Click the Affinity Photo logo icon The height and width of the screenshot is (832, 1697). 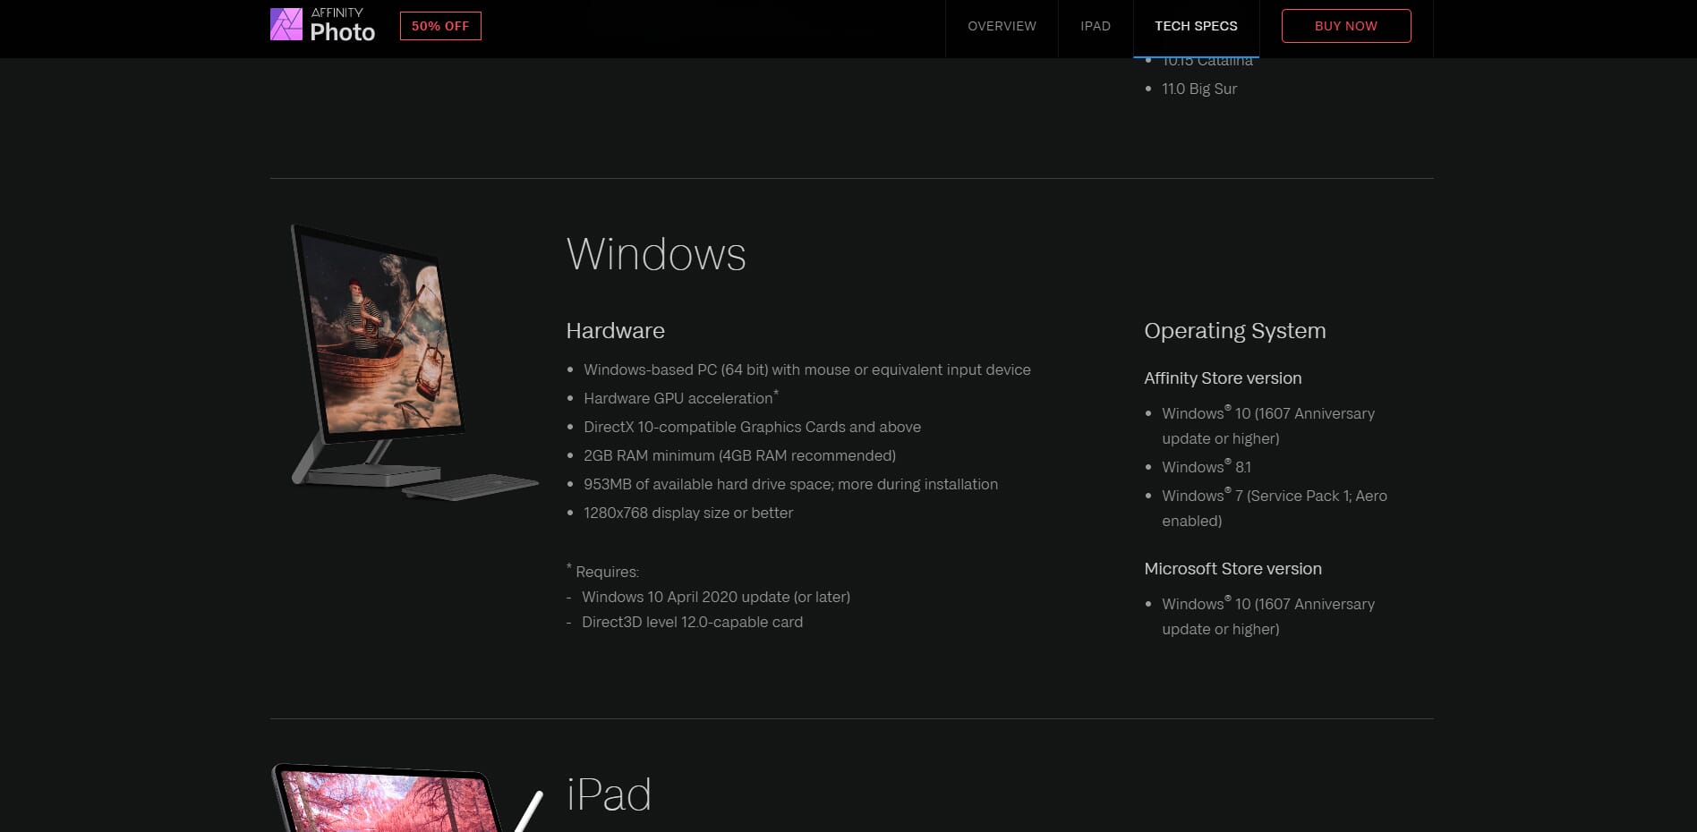pyautogui.click(x=286, y=24)
